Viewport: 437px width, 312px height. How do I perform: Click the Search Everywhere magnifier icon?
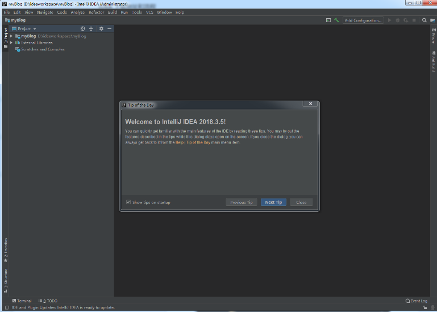pyautogui.click(x=424, y=20)
